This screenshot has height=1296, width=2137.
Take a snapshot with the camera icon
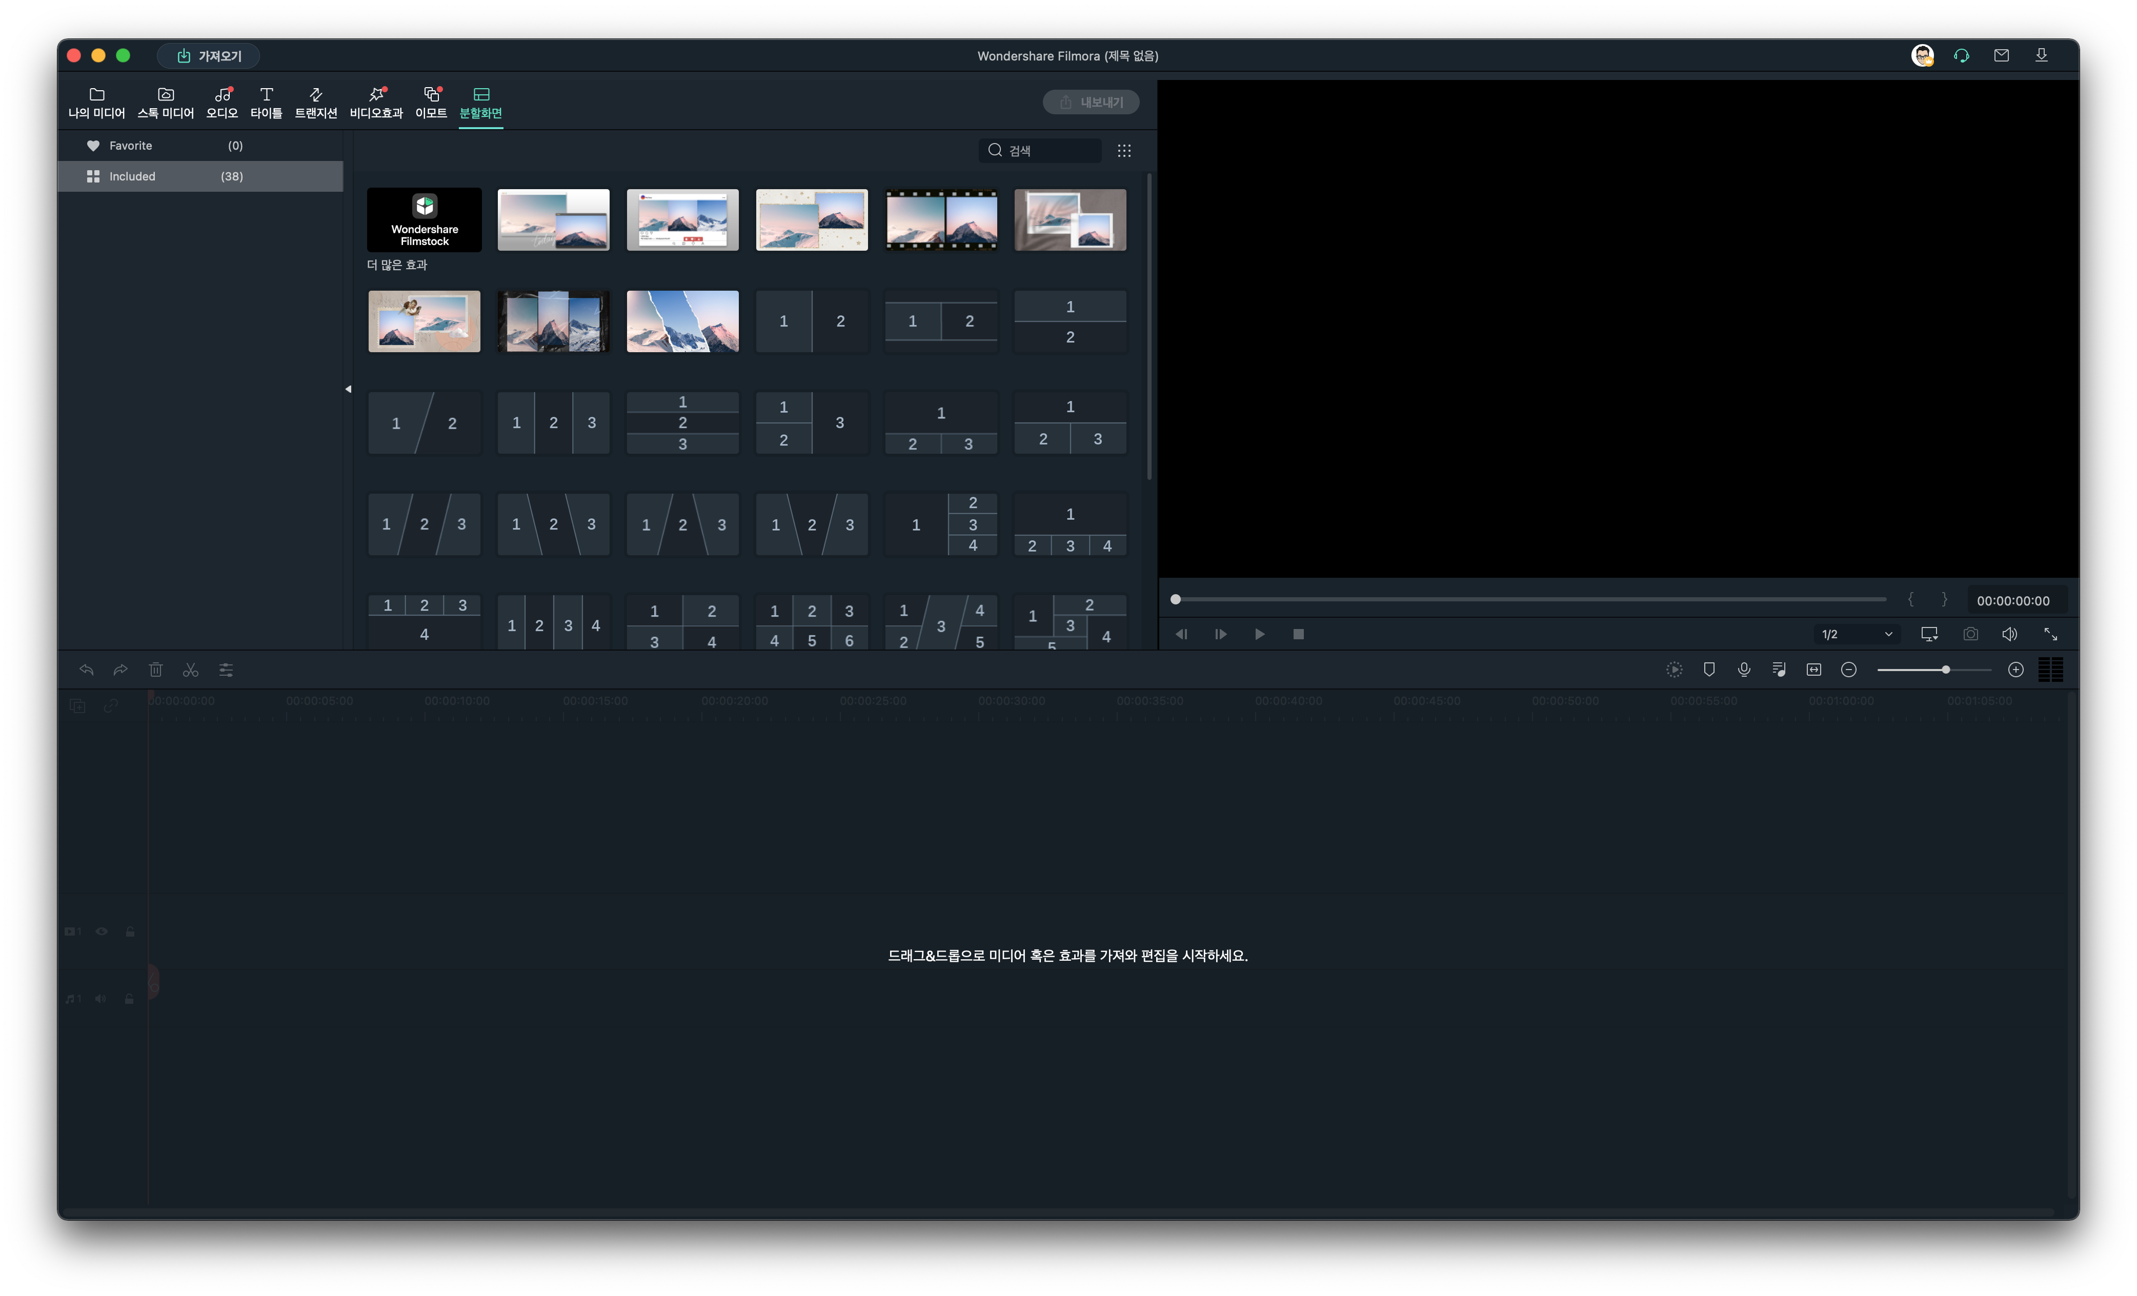coord(1970,634)
